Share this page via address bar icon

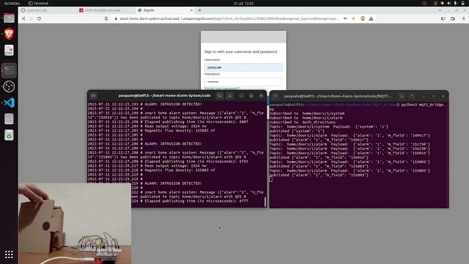pyautogui.click(x=353, y=19)
